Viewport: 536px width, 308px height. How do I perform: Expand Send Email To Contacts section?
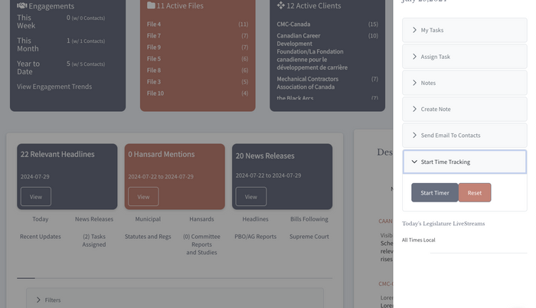(x=464, y=136)
